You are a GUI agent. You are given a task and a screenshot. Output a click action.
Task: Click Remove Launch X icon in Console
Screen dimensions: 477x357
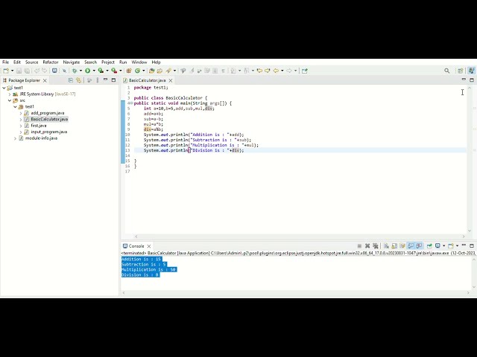pos(367,246)
